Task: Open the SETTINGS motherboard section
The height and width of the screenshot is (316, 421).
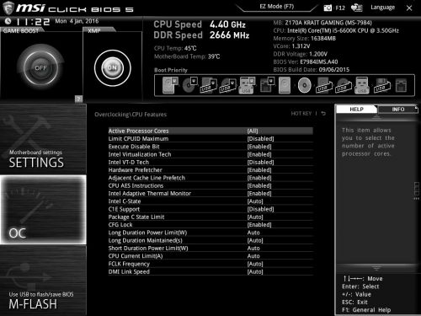Action: tap(43, 139)
